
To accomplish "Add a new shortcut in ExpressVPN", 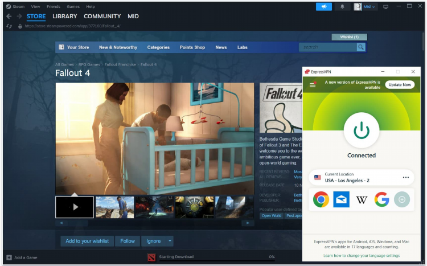I will (402, 199).
